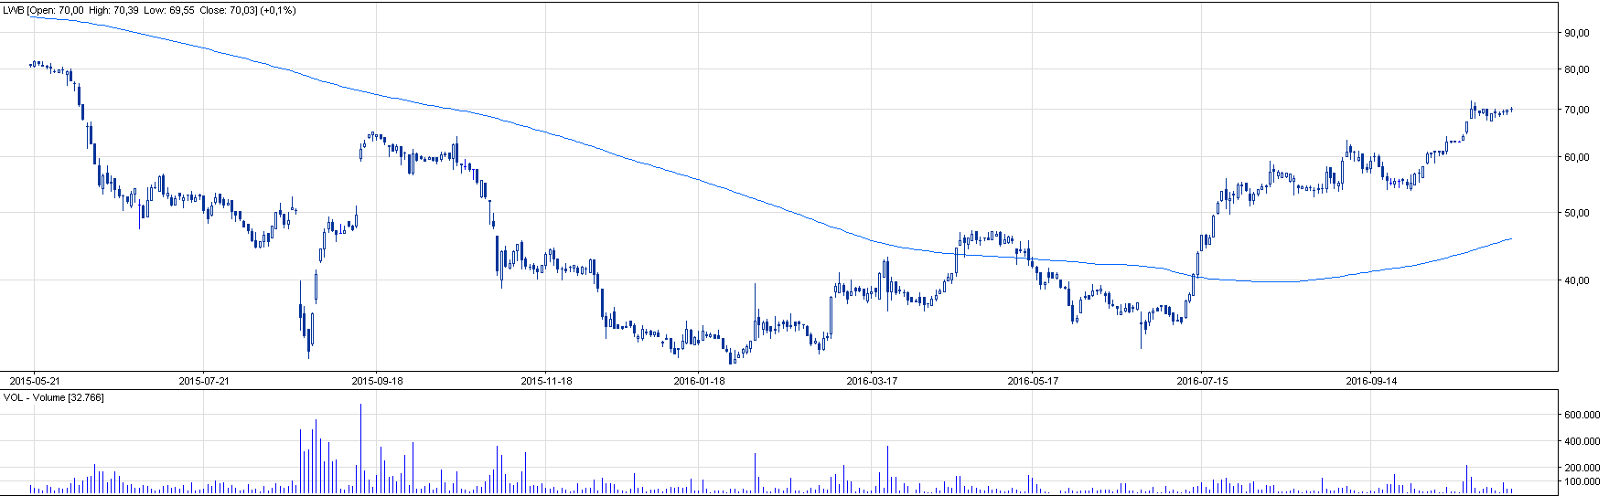Select the 400.000 volume axis label
This screenshot has width=1609, height=496.
[x=1581, y=441]
